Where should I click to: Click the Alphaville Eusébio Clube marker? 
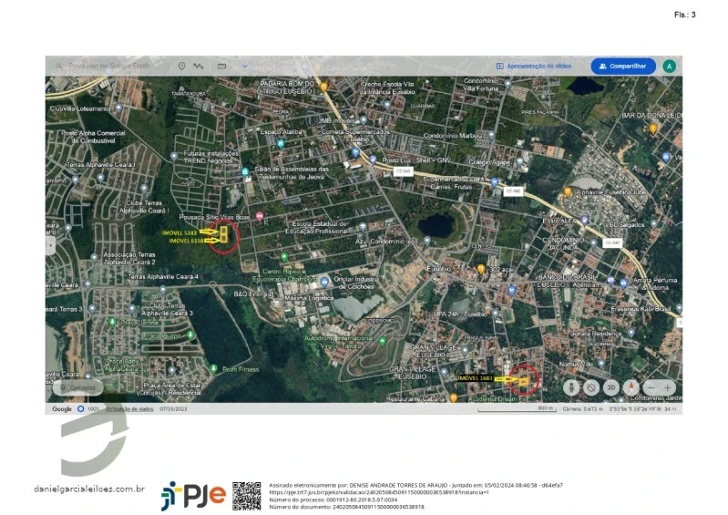pos(568,191)
